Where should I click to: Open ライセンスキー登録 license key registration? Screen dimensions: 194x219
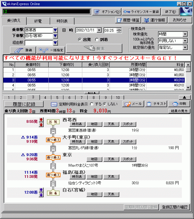[141, 12]
